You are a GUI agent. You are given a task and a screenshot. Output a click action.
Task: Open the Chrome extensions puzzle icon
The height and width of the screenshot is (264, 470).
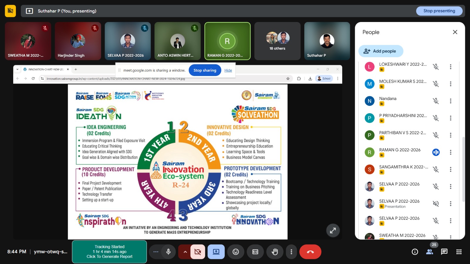[x=299, y=79]
